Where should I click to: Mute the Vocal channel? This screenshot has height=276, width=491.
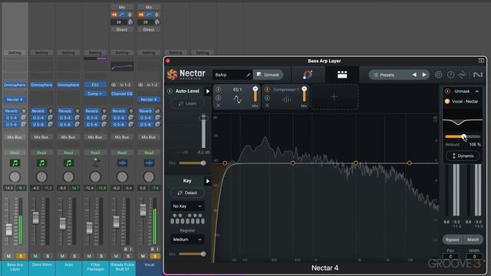click(x=143, y=256)
